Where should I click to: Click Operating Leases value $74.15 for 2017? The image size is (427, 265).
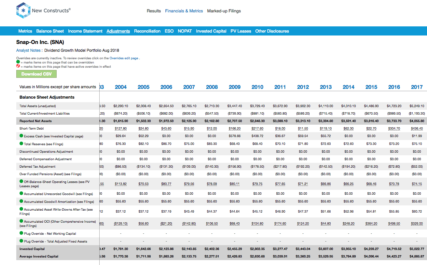(x=417, y=184)
